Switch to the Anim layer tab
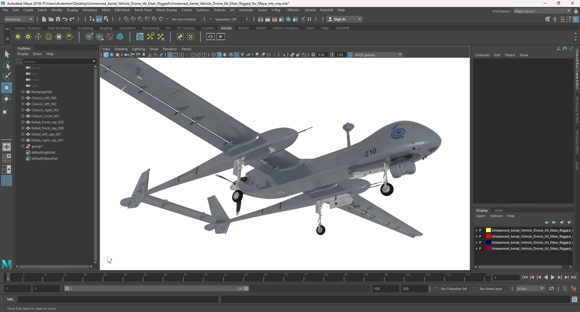Viewport: 580px width, 312px height. pos(499,210)
